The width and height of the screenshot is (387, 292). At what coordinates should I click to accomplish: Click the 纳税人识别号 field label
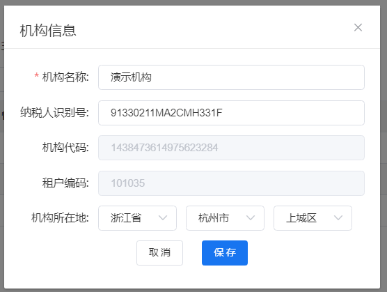coord(54,113)
